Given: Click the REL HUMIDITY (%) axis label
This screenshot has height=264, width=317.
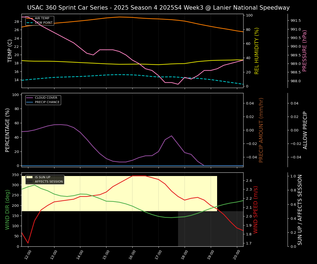Looking at the screenshot, I should [x=257, y=51].
